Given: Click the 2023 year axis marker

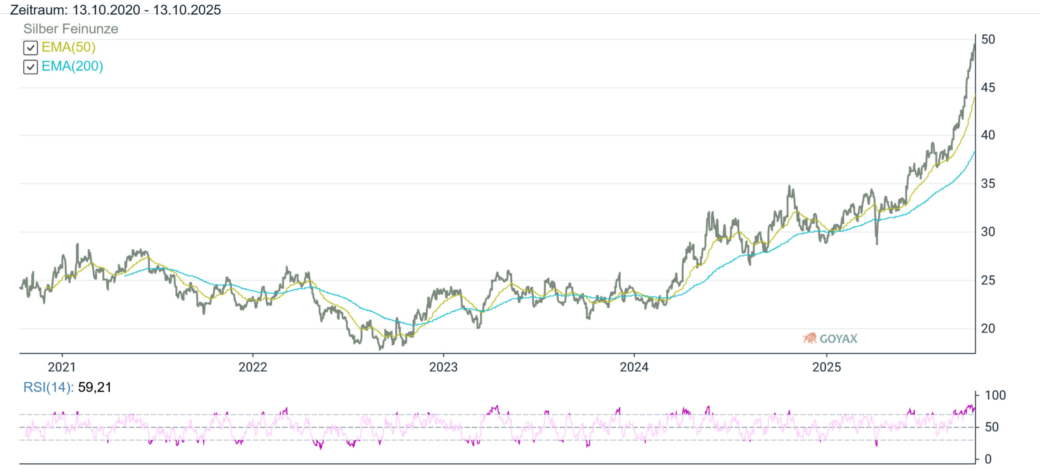Looking at the screenshot, I should (443, 367).
